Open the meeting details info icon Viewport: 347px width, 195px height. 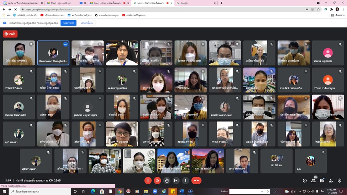305,180
